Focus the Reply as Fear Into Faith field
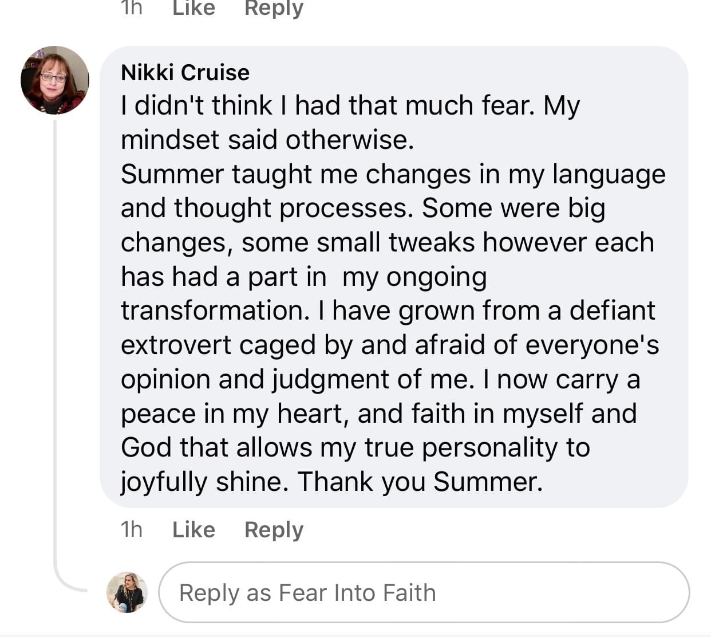 coord(424,592)
